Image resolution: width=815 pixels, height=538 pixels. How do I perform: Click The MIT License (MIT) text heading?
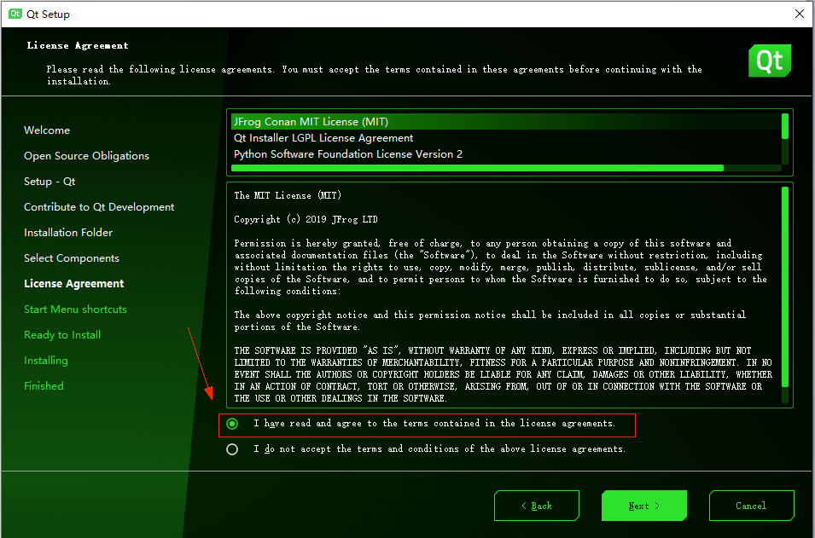[x=288, y=195]
